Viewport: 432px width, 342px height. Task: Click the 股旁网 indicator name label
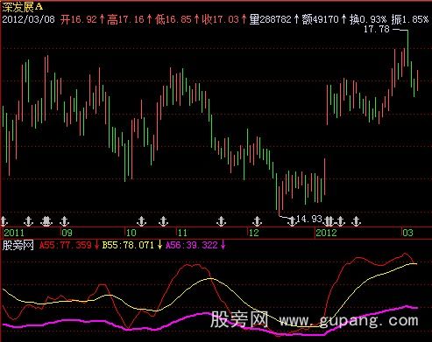(x=18, y=245)
